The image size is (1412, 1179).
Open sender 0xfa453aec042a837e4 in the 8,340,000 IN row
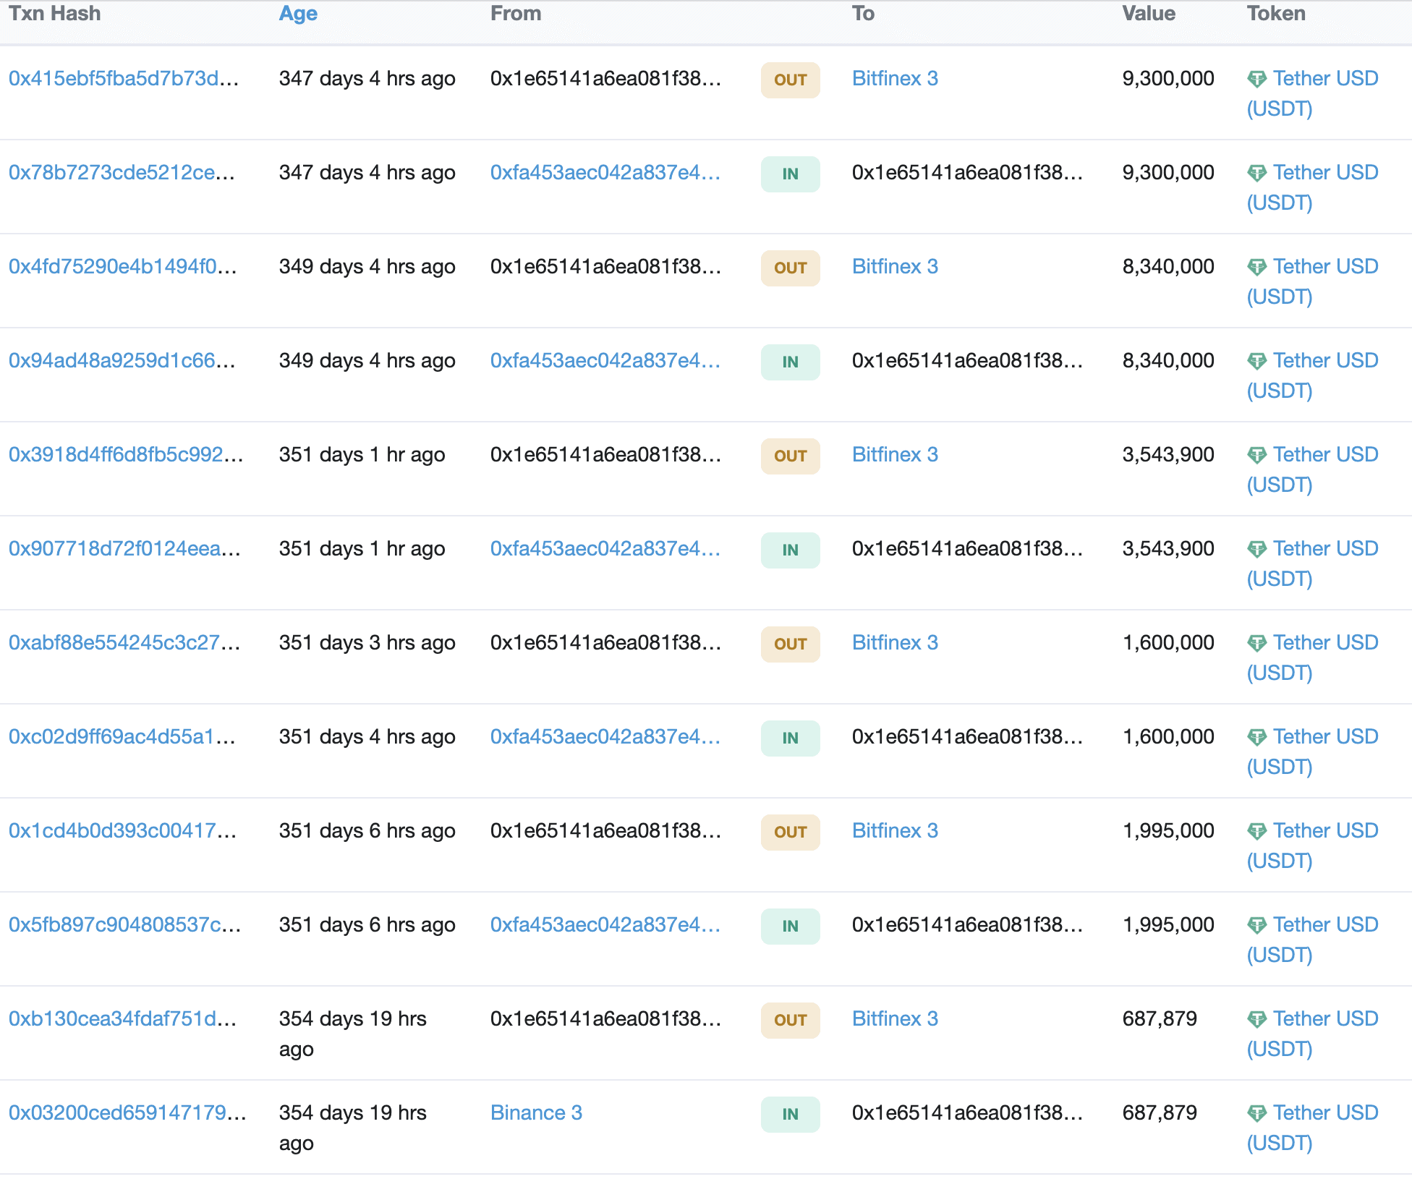pyautogui.click(x=605, y=360)
